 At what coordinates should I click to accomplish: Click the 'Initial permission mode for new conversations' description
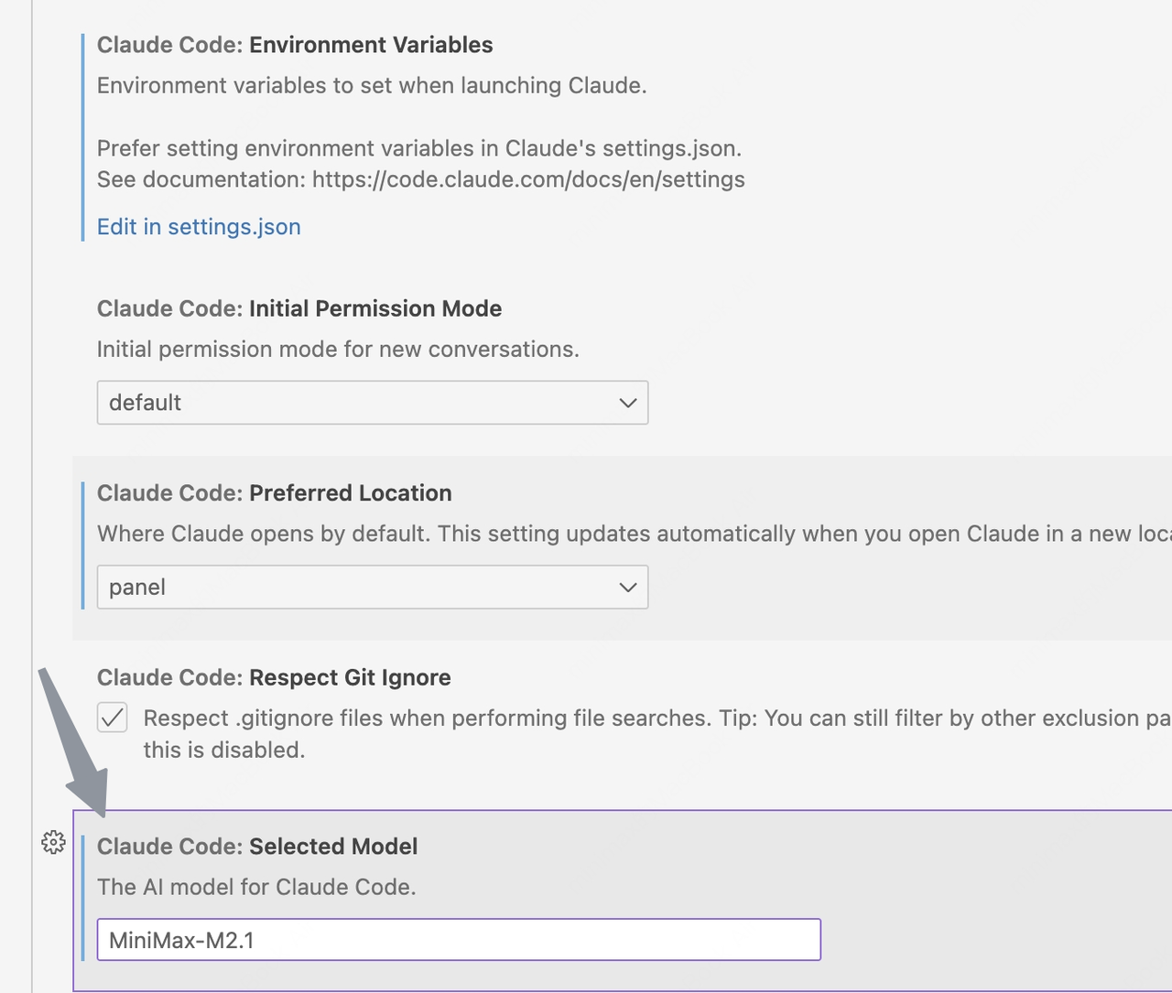click(338, 350)
